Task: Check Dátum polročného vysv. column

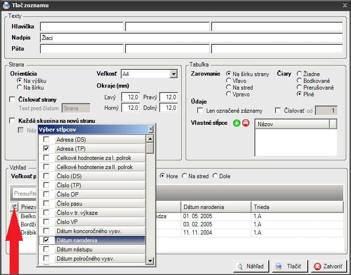Action: 46,259
